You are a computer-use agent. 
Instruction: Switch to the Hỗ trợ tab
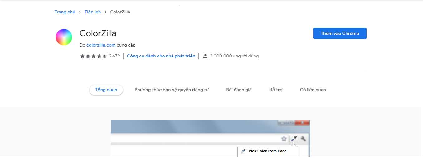click(x=276, y=90)
